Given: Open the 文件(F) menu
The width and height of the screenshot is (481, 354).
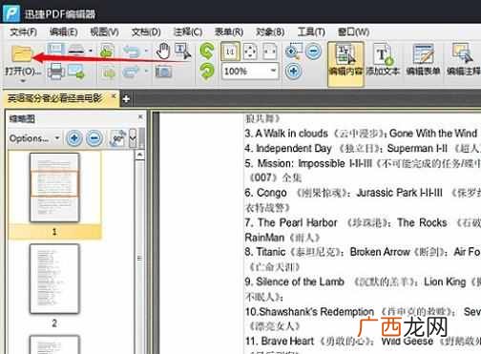Looking at the screenshot, I should point(24,31).
